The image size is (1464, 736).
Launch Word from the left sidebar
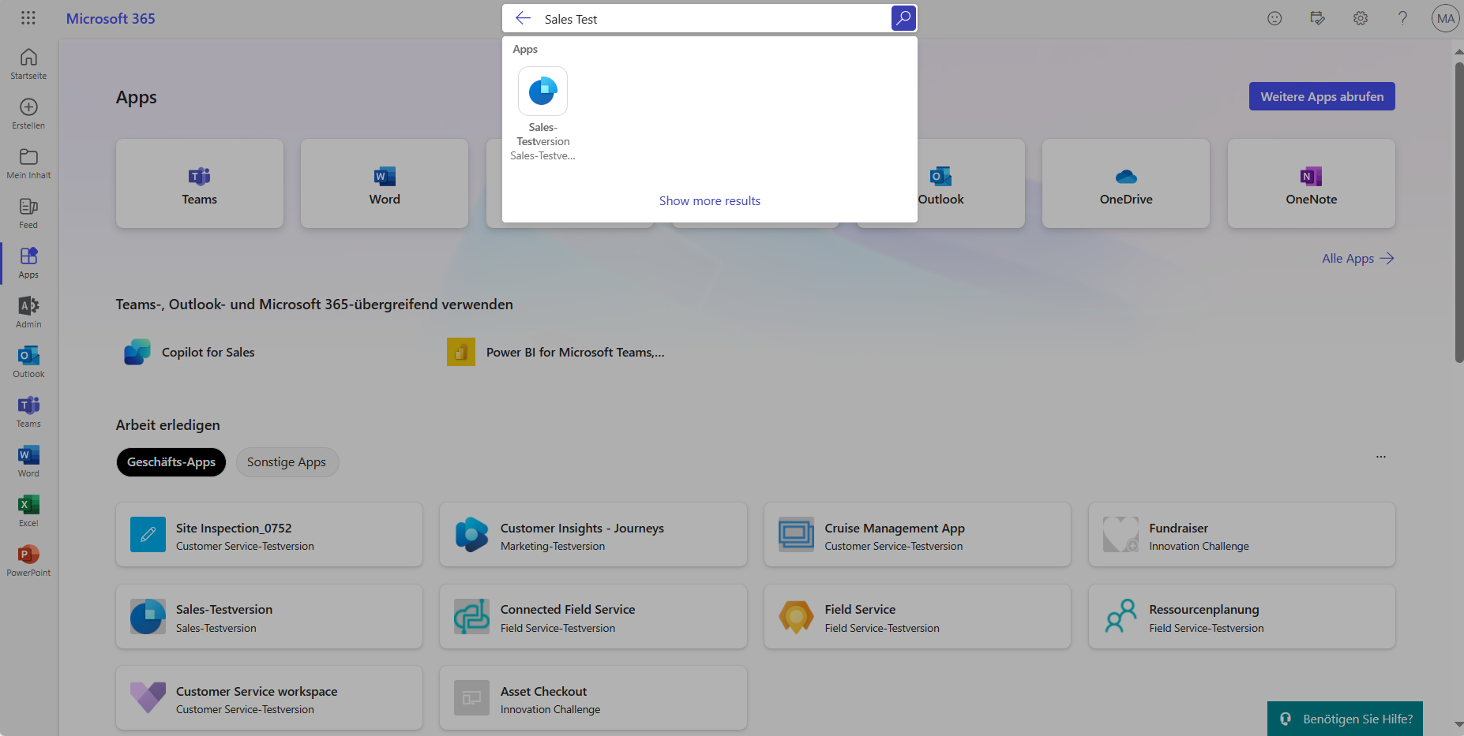[28, 461]
